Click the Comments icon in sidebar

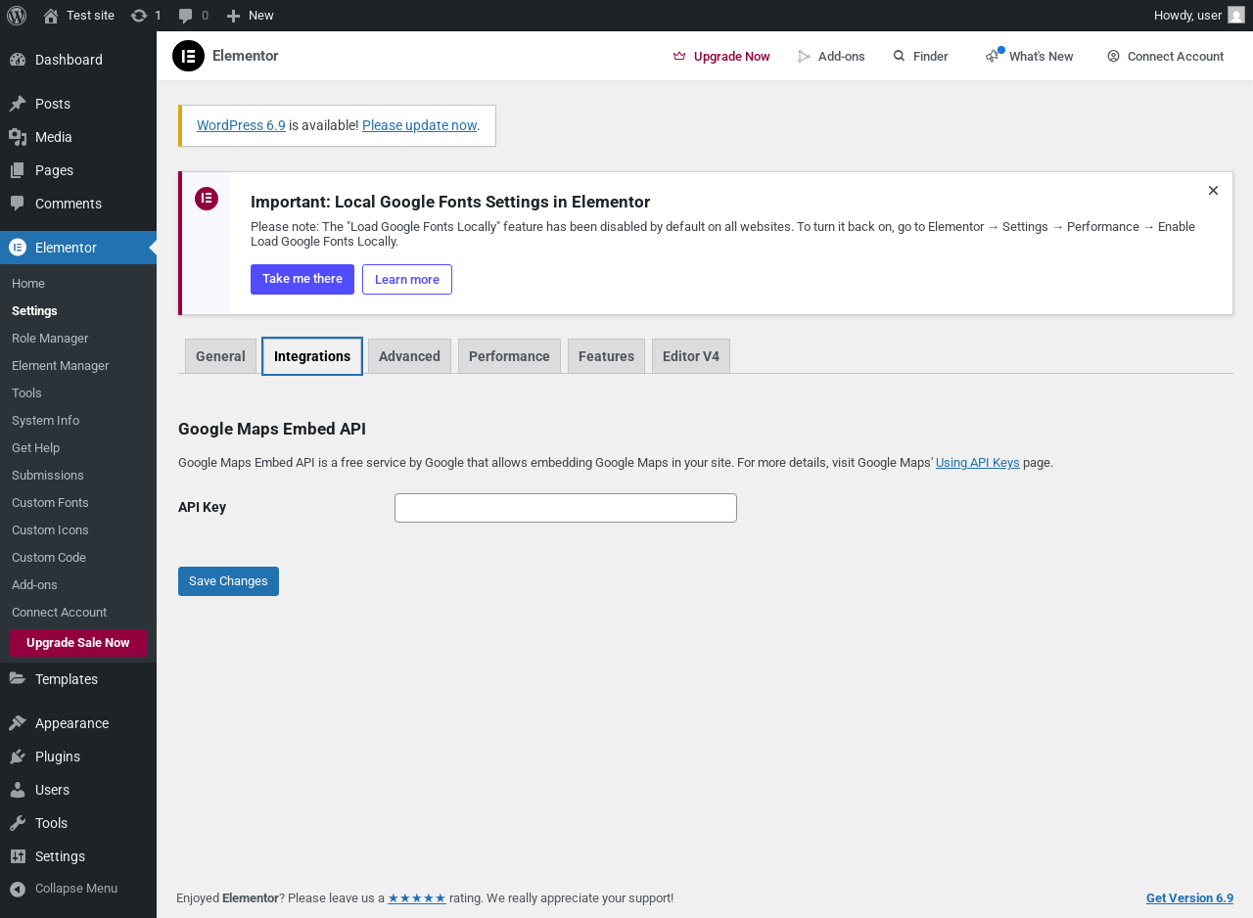tap(18, 204)
